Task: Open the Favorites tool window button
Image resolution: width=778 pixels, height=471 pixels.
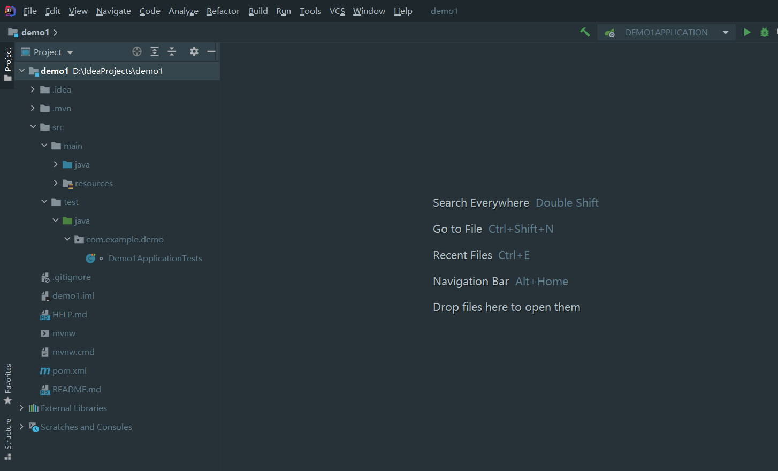Action: point(8,382)
